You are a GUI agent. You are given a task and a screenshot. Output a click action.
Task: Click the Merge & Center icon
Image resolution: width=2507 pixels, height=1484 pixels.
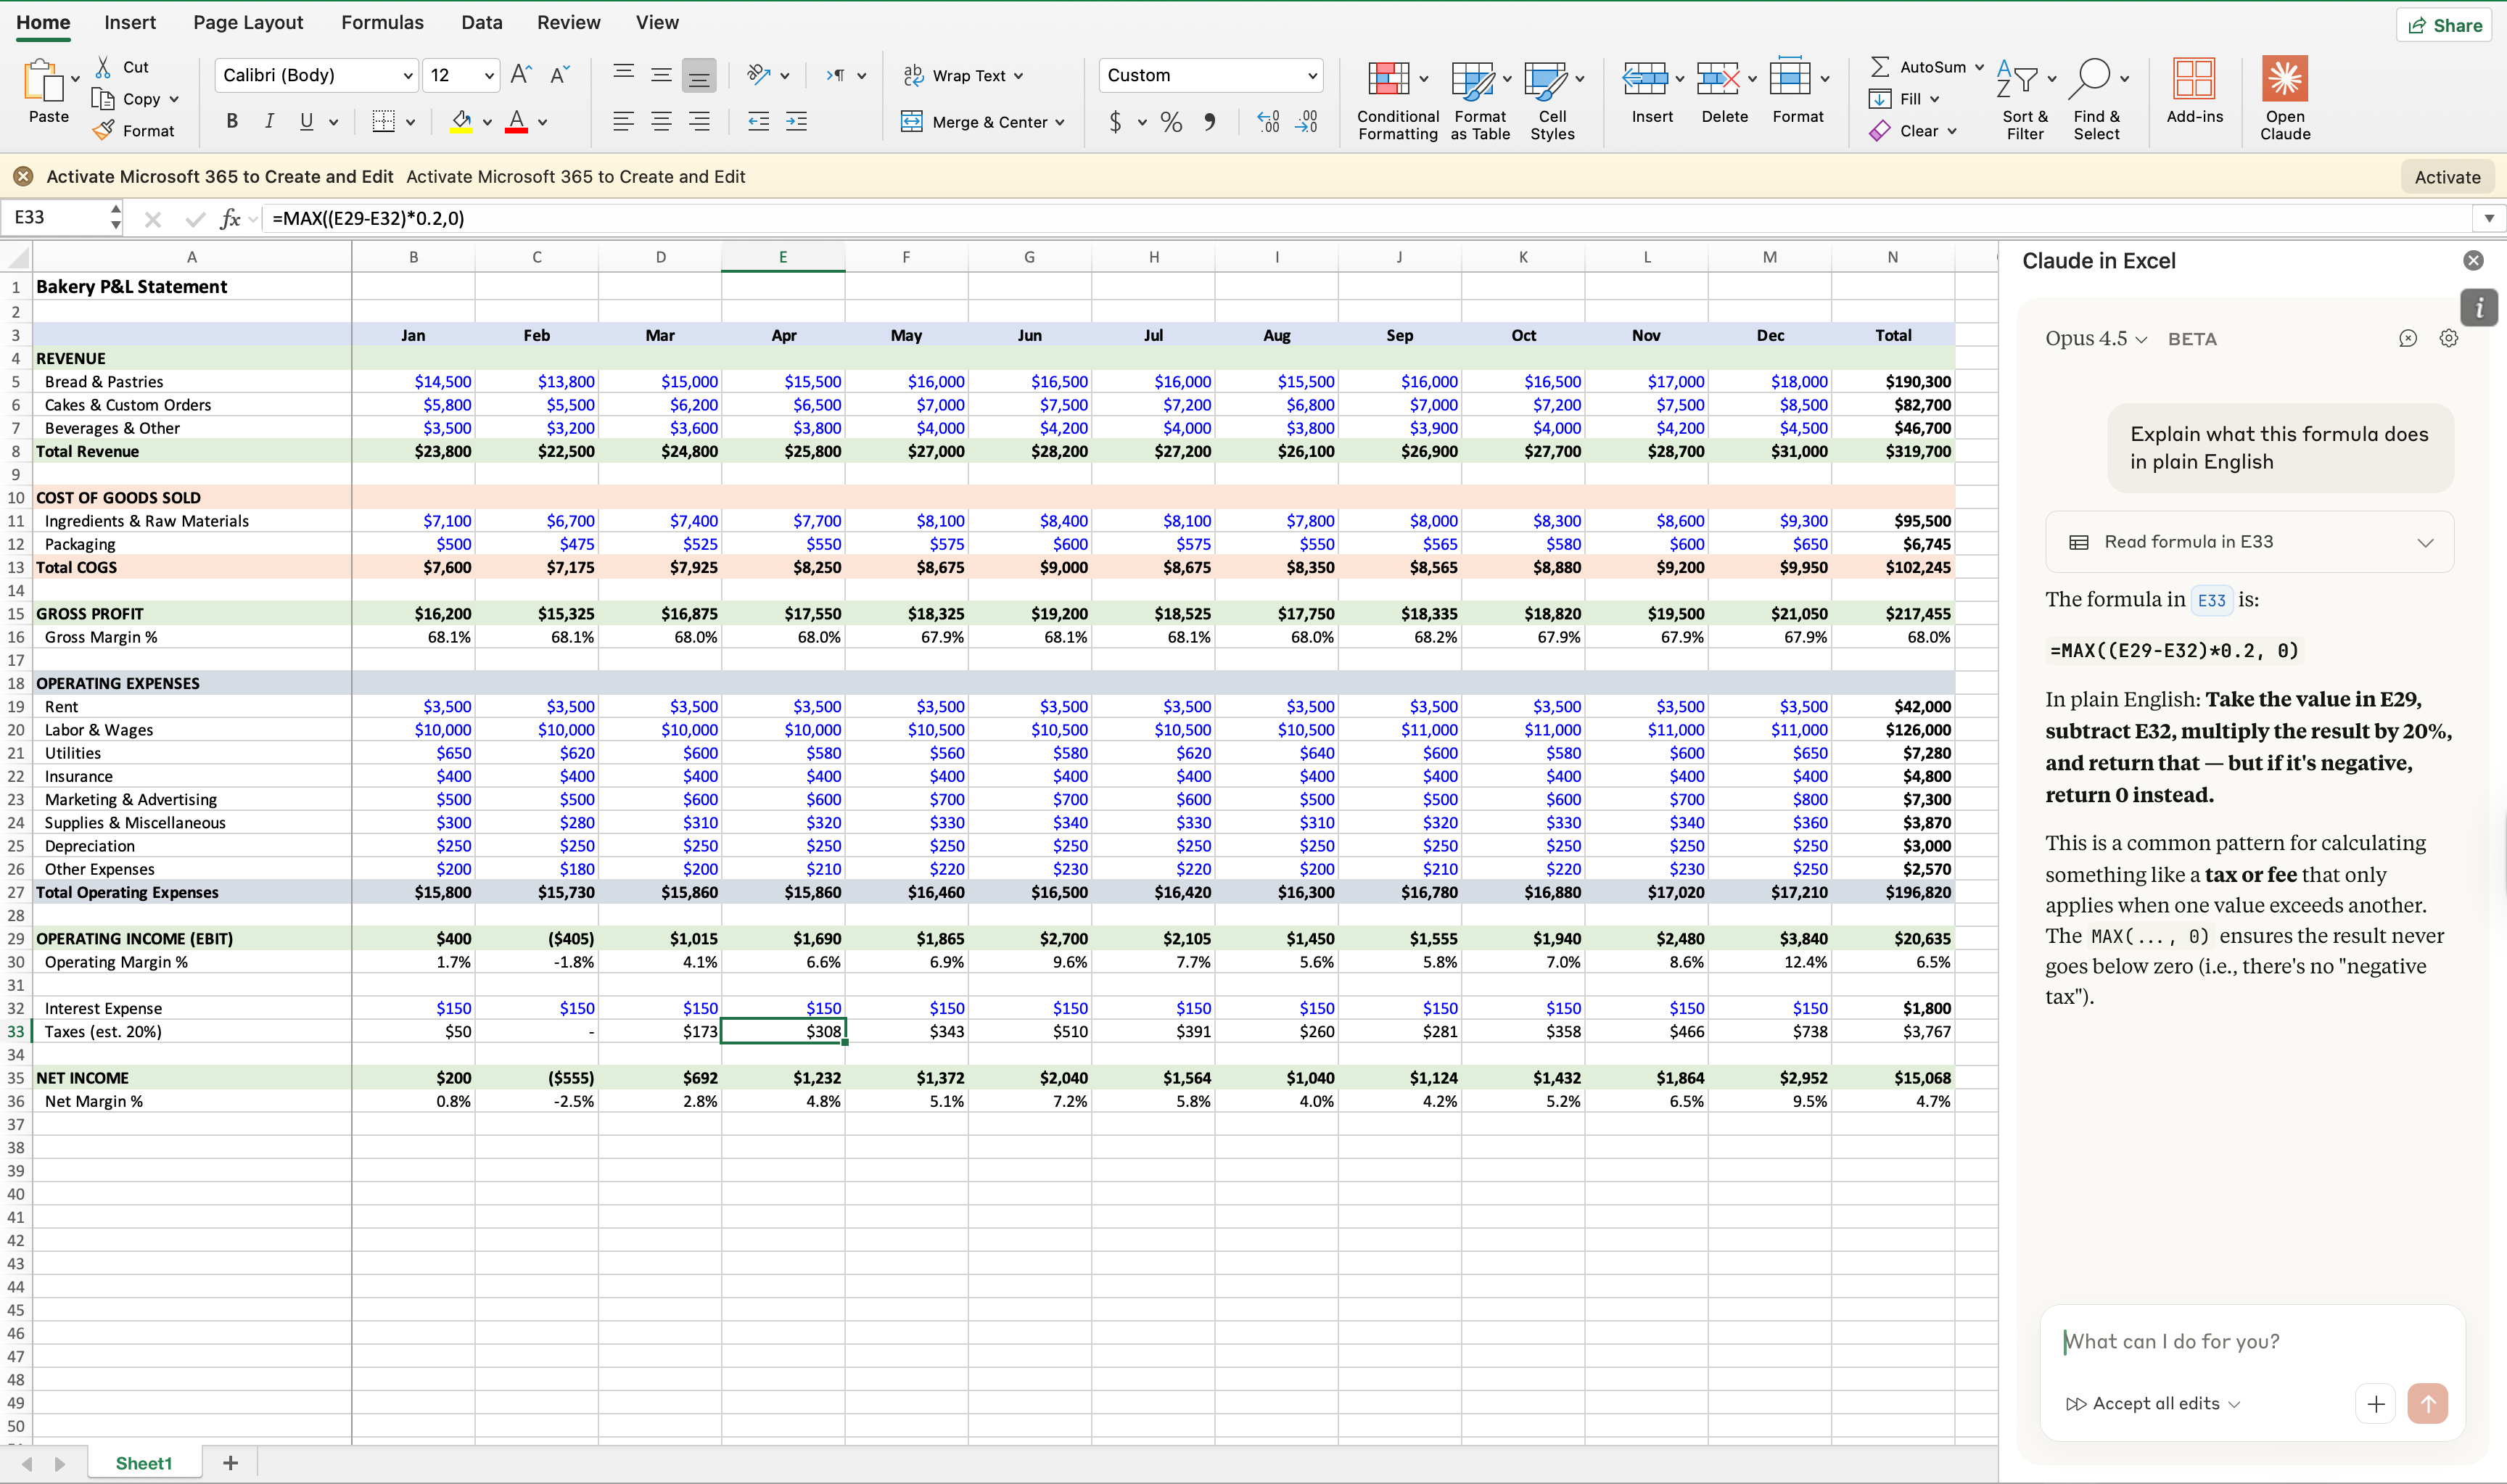coord(913,121)
